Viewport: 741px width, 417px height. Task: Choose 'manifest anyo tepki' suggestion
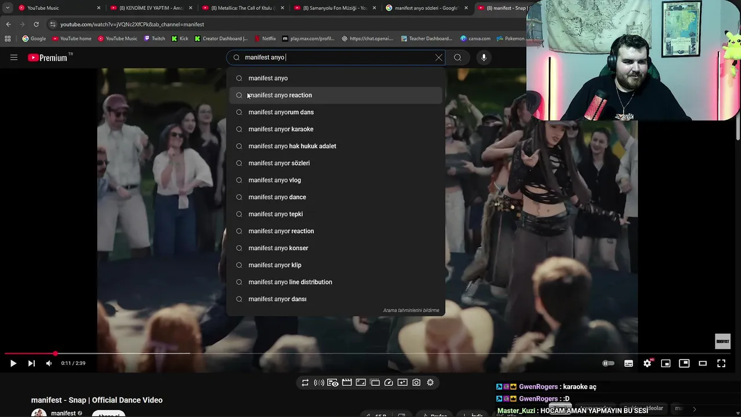click(336, 214)
